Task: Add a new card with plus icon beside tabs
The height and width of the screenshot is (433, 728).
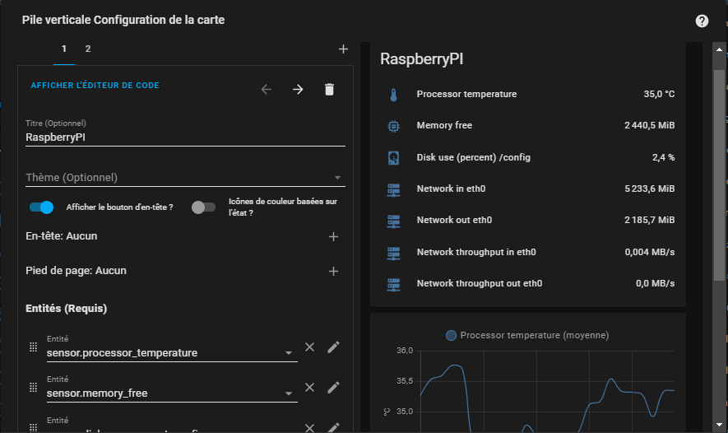Action: tap(343, 49)
